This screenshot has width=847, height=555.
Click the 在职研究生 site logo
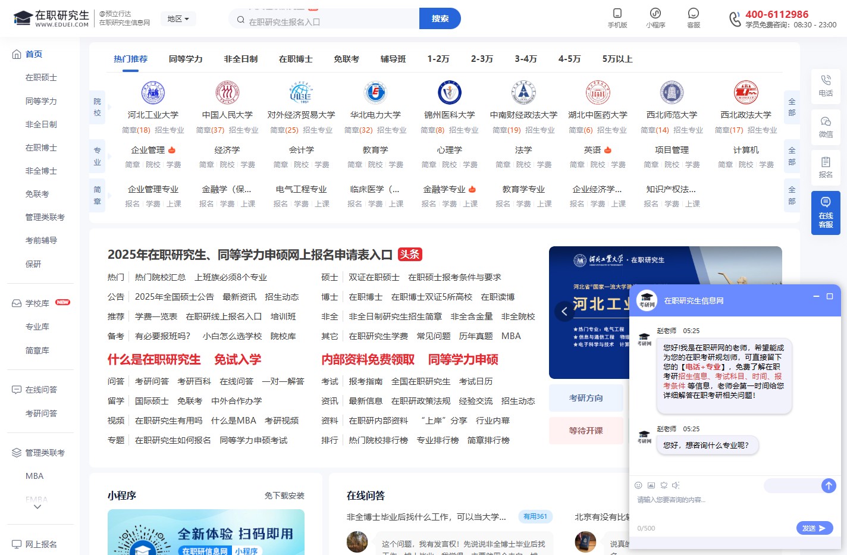51,18
